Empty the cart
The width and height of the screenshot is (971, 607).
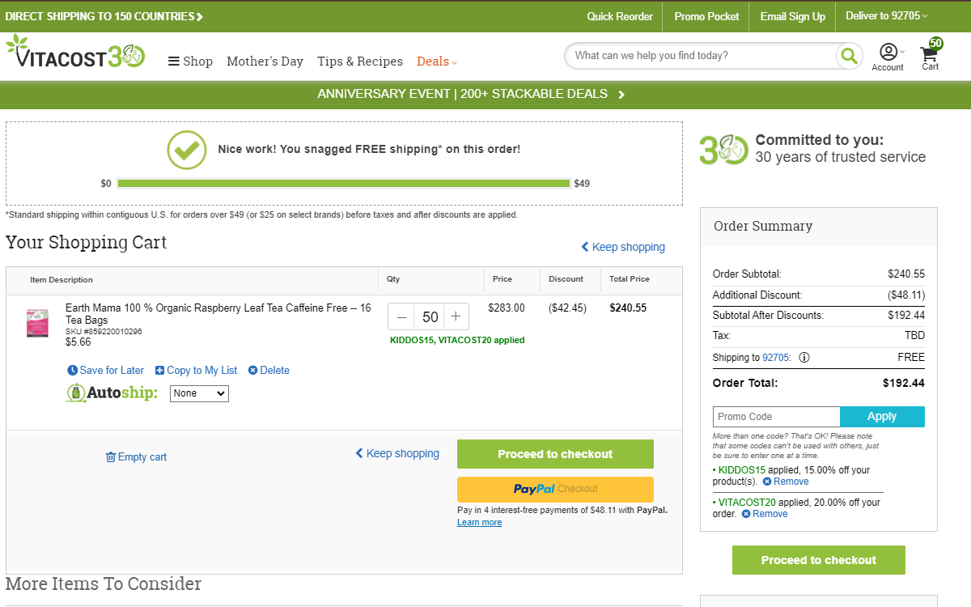[x=136, y=456]
